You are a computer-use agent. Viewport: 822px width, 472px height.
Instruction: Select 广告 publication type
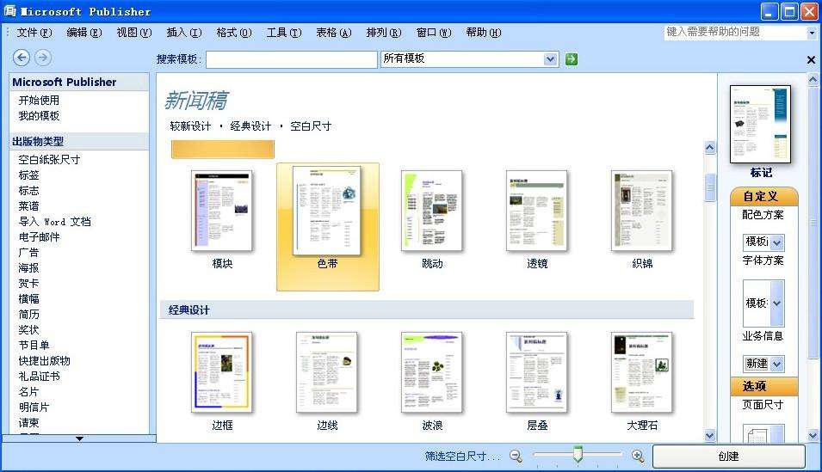[x=28, y=253]
